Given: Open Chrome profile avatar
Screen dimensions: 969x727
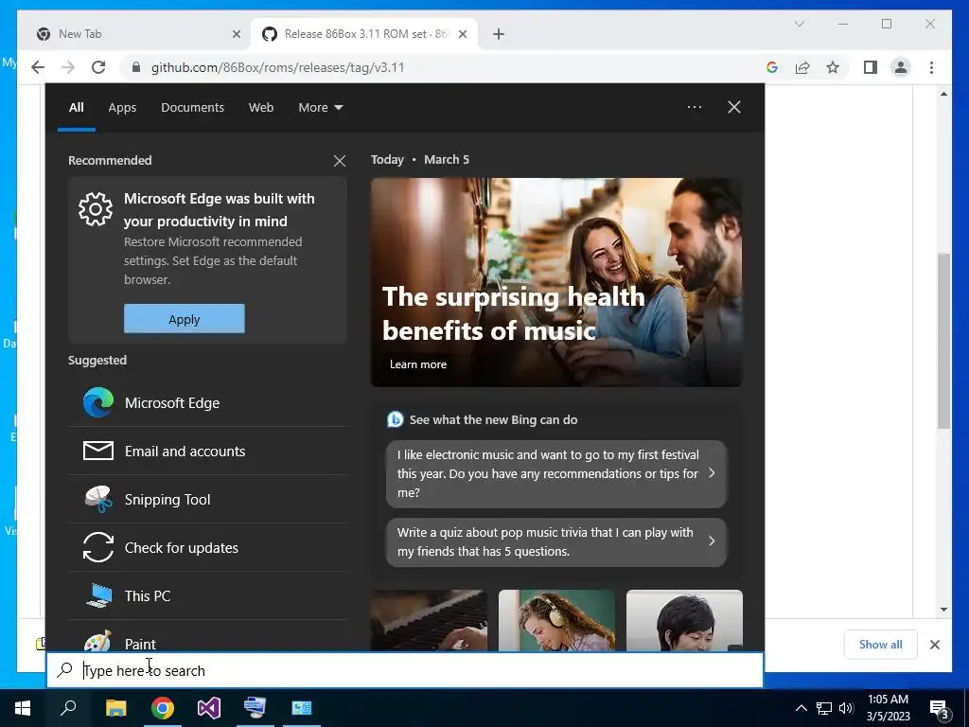Looking at the screenshot, I should (x=901, y=67).
